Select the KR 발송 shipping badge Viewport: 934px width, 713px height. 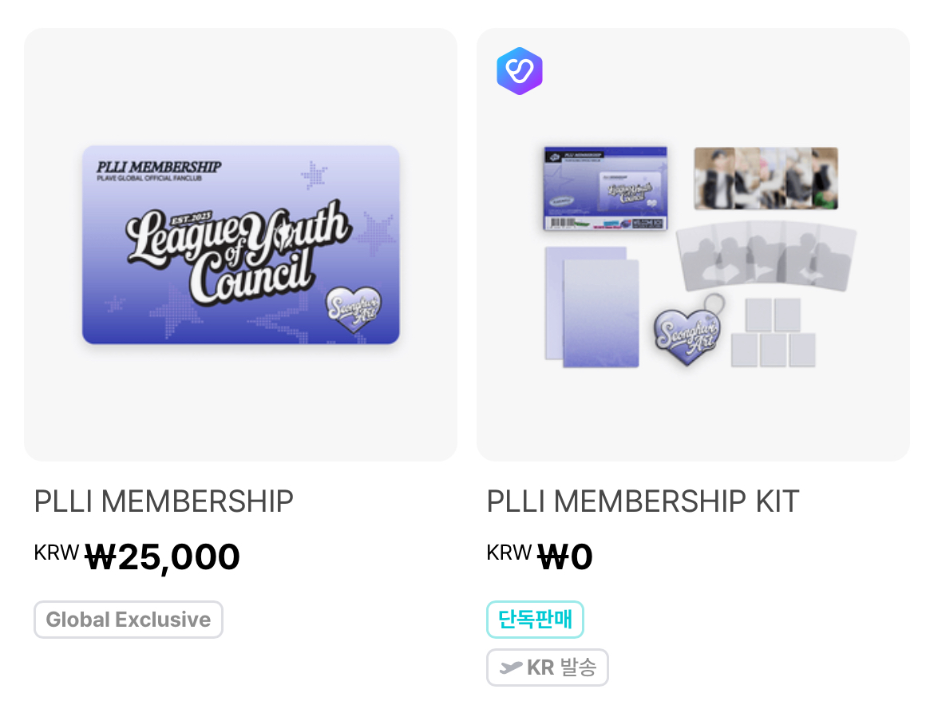tap(548, 667)
